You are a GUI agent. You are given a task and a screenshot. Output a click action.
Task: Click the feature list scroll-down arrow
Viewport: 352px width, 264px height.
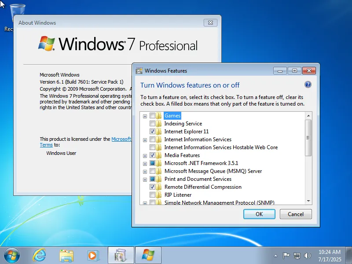pyautogui.click(x=308, y=201)
